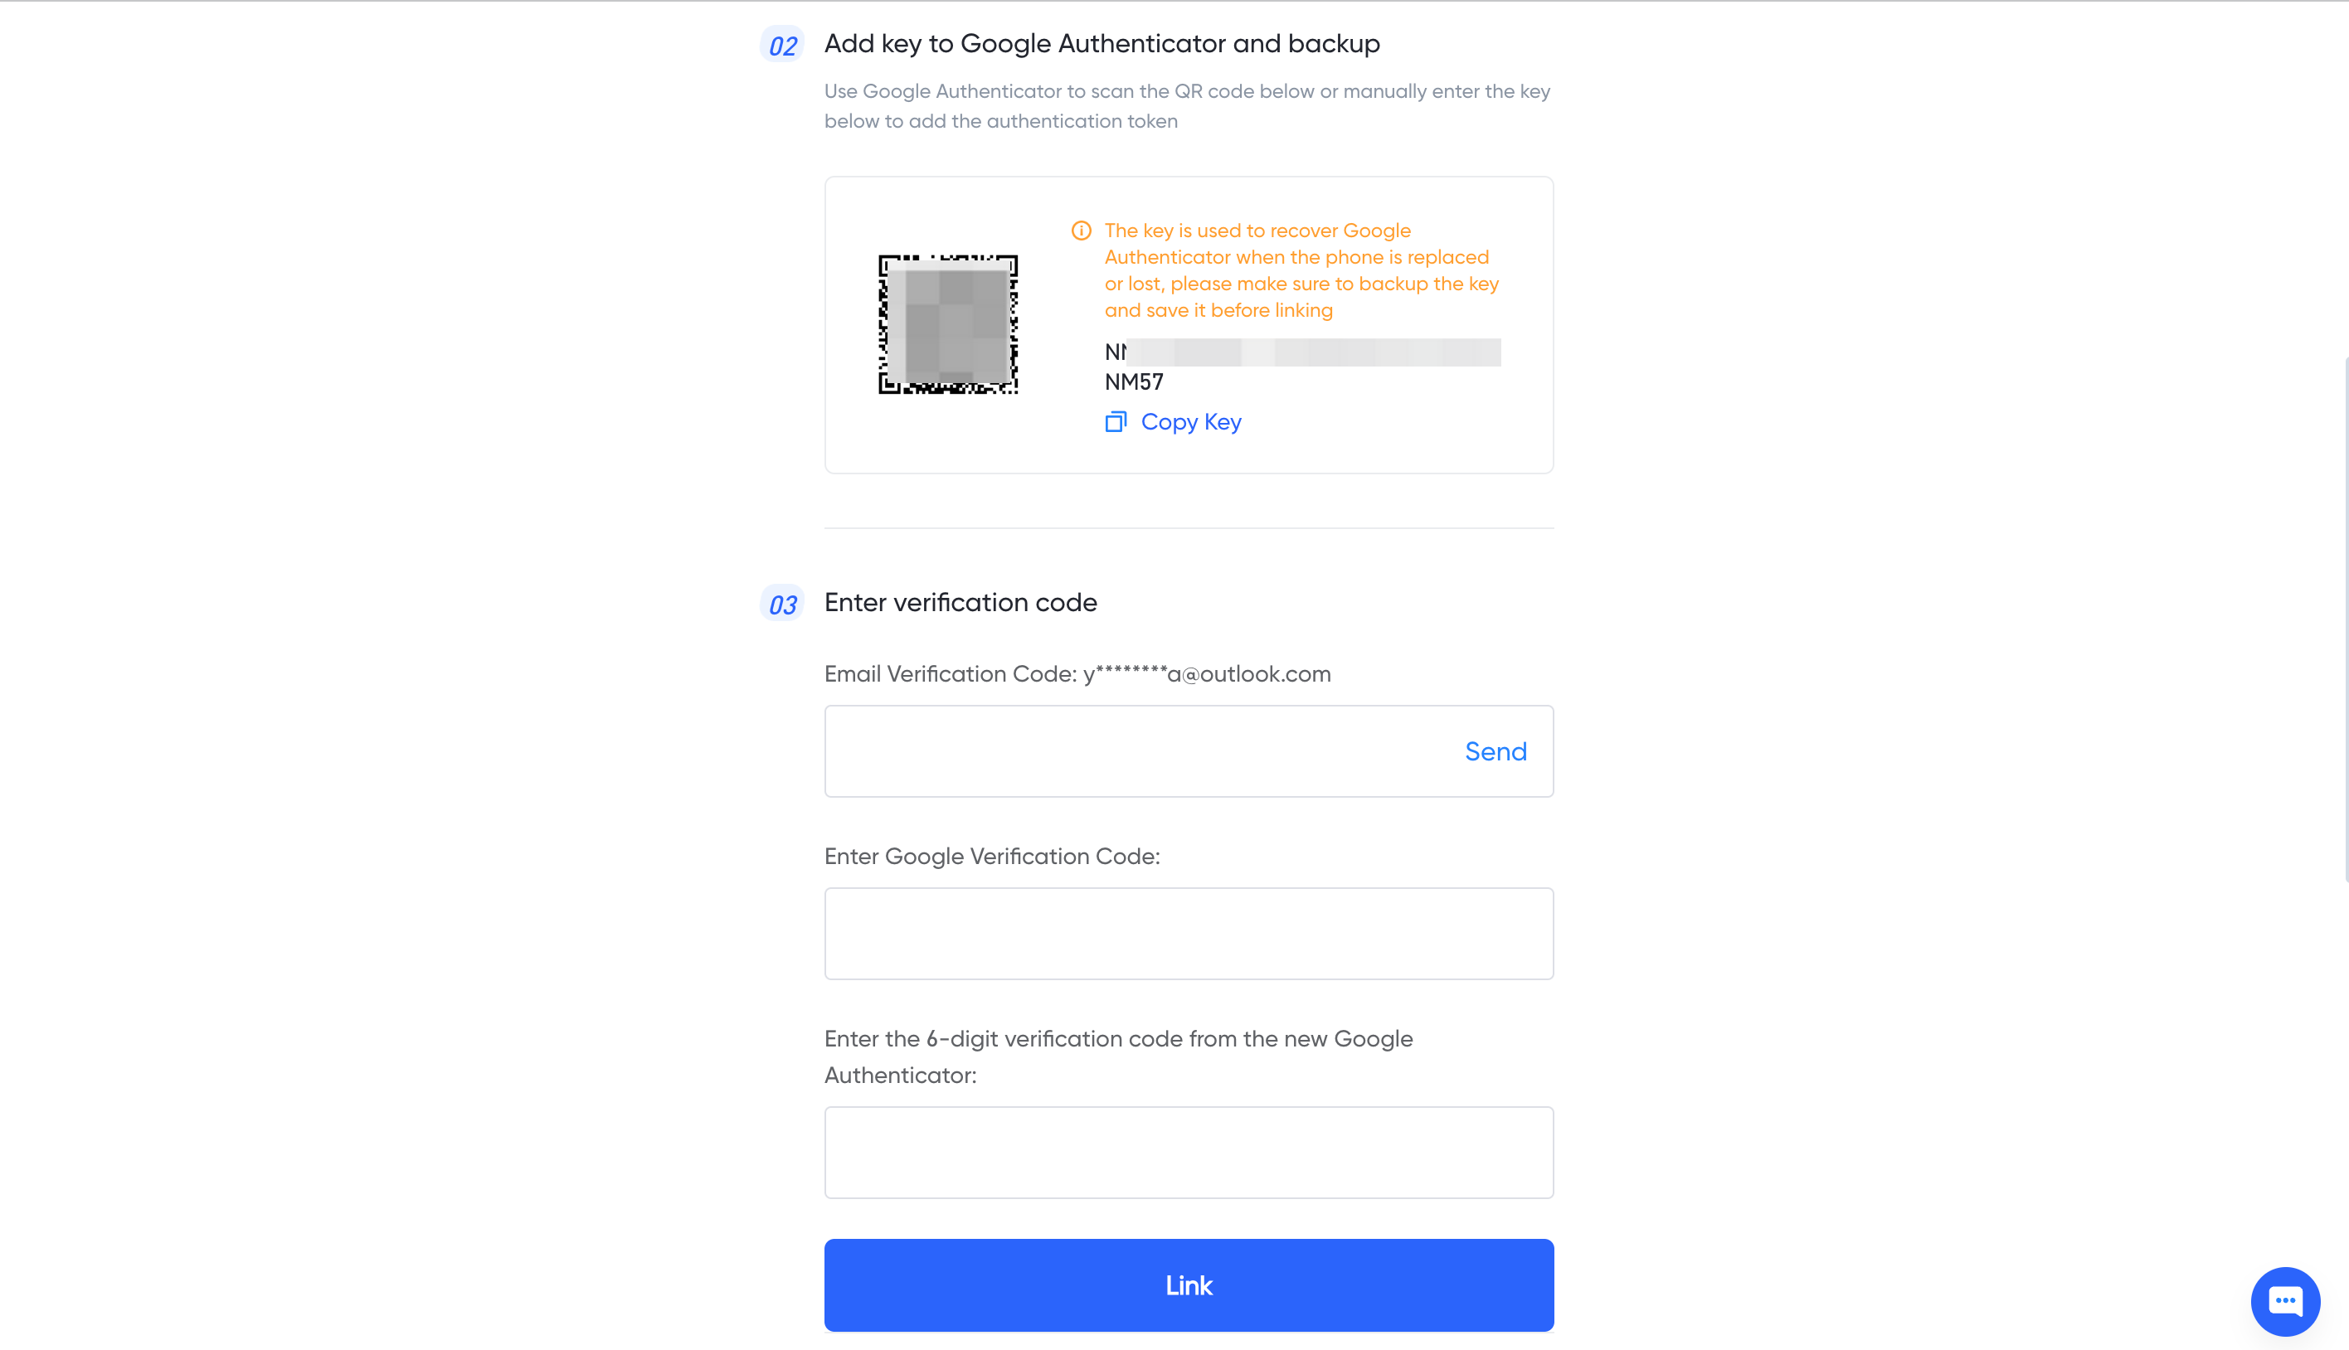
Task: Click the blurred QR code image
Action: click(948, 324)
